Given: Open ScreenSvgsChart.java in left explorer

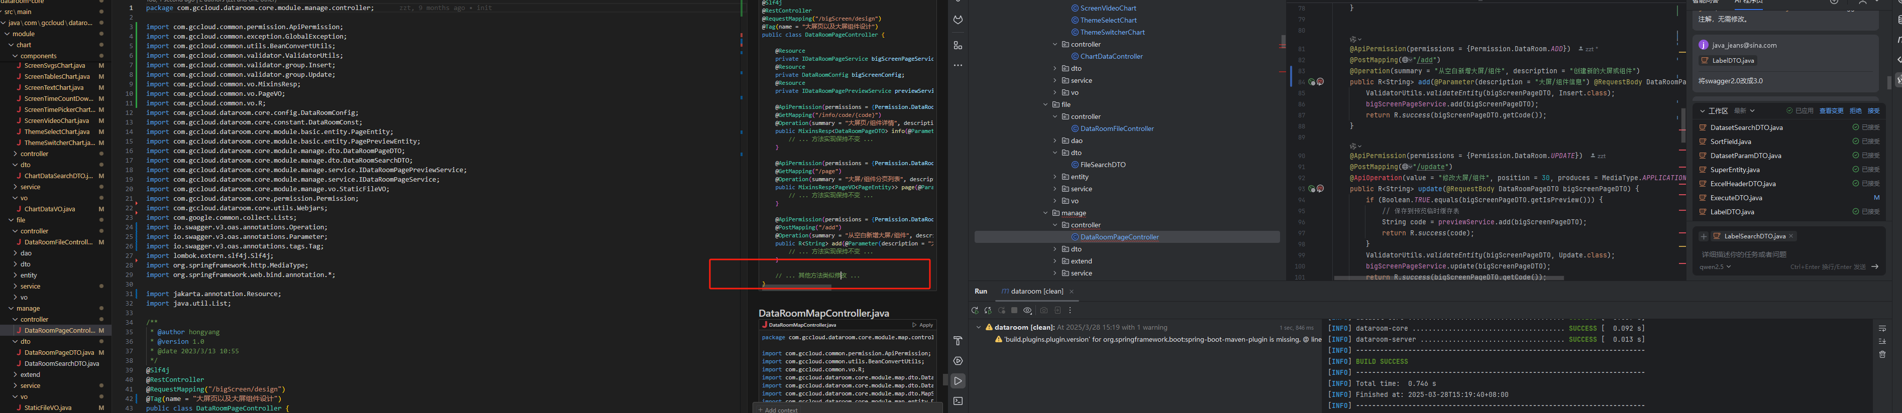Looking at the screenshot, I should pyautogui.click(x=55, y=66).
